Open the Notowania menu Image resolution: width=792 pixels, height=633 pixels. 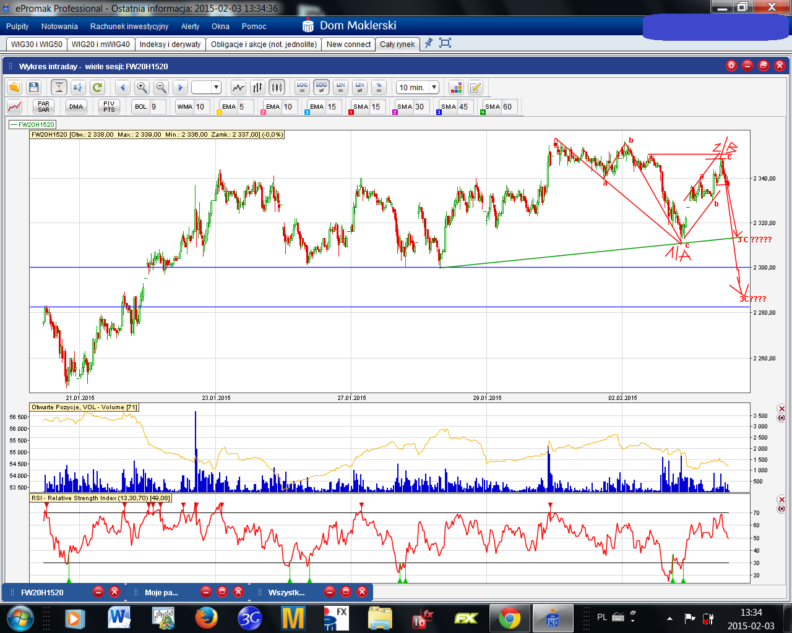pyautogui.click(x=59, y=27)
